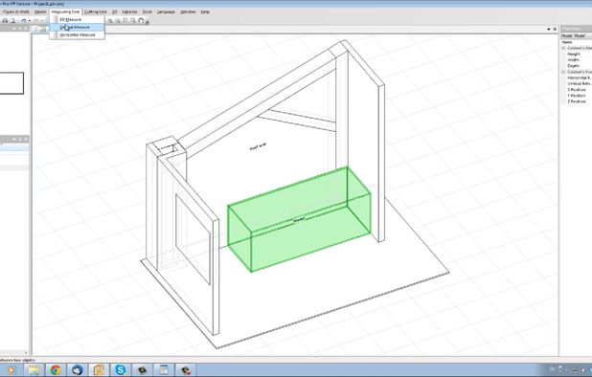
Task: Open the Window menu
Action: pyautogui.click(x=188, y=12)
